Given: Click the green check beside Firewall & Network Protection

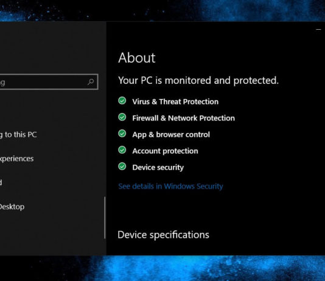Looking at the screenshot, I should click(x=122, y=117).
